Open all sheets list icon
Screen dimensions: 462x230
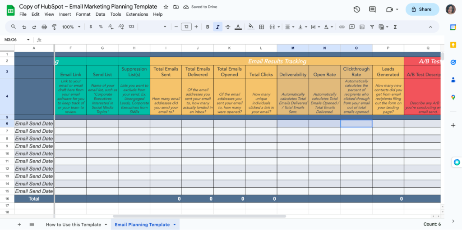[32, 225]
